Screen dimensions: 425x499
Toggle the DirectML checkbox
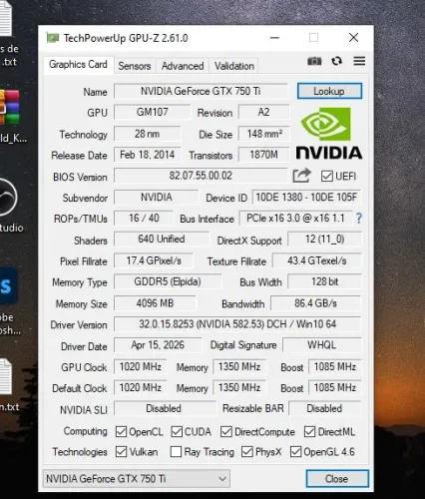(x=309, y=432)
